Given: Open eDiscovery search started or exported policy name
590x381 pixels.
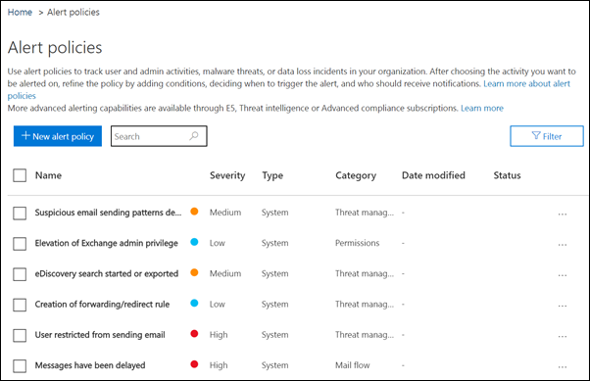Looking at the screenshot, I should pyautogui.click(x=107, y=274).
